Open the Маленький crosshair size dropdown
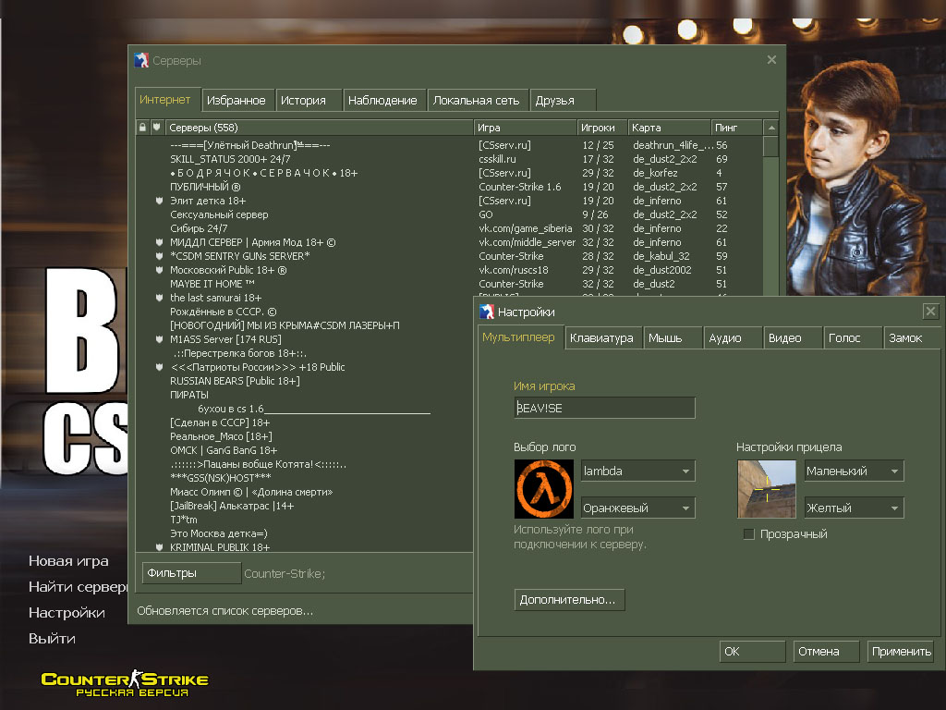The height and width of the screenshot is (710, 946). point(854,471)
